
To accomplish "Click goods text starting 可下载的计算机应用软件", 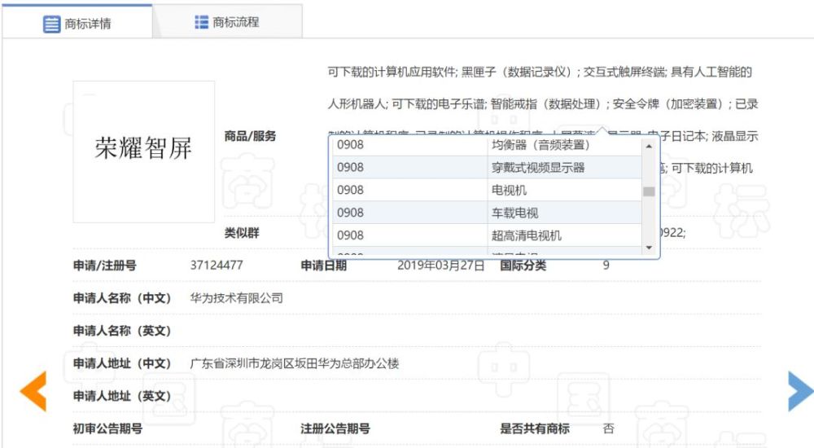I will [540, 72].
